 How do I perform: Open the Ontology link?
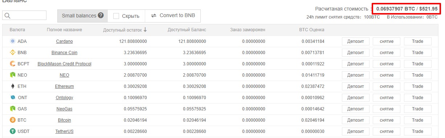(64, 98)
